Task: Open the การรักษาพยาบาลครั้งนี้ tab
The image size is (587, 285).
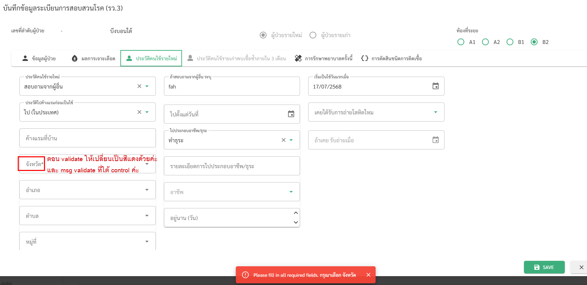Action: 324,59
